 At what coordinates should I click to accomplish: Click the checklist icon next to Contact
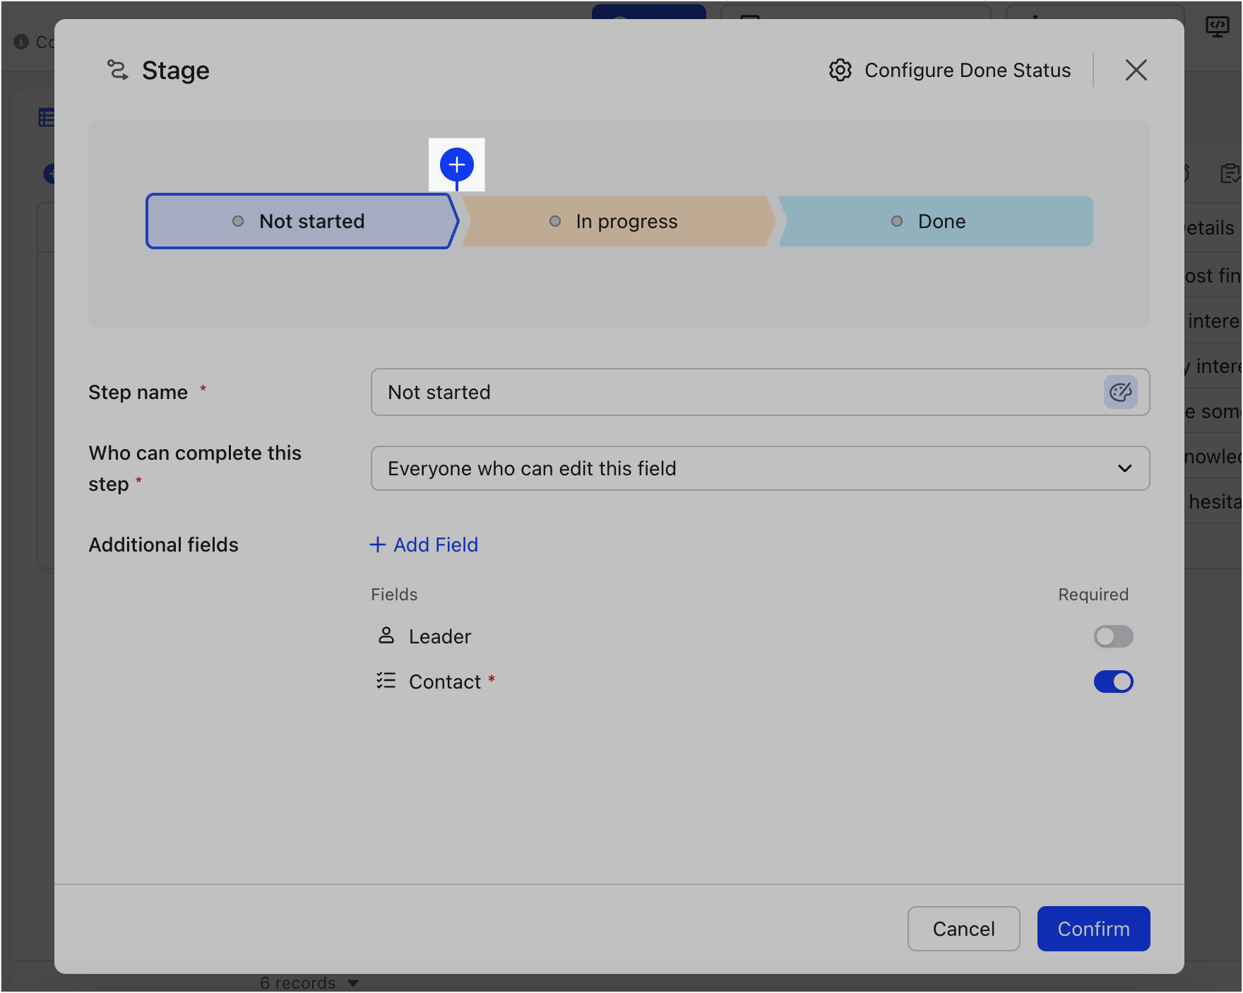pos(386,681)
